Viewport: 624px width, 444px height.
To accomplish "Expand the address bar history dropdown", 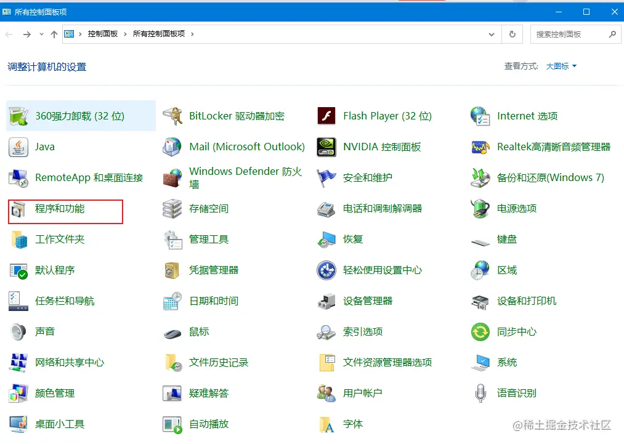I will (x=492, y=34).
